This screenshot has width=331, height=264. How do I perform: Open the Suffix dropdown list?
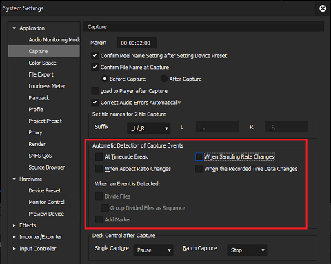pyautogui.click(x=149, y=128)
